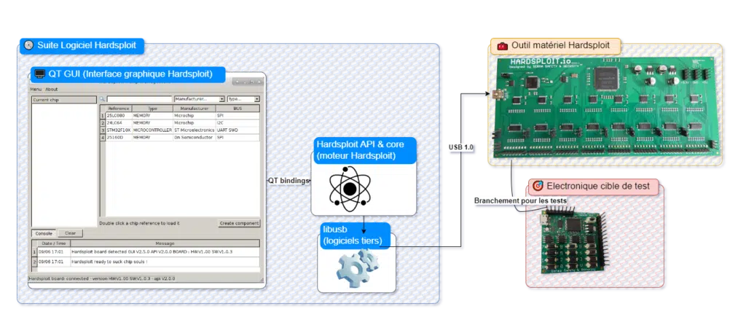Click the Create component button
The image size is (746, 325).
coord(239,223)
